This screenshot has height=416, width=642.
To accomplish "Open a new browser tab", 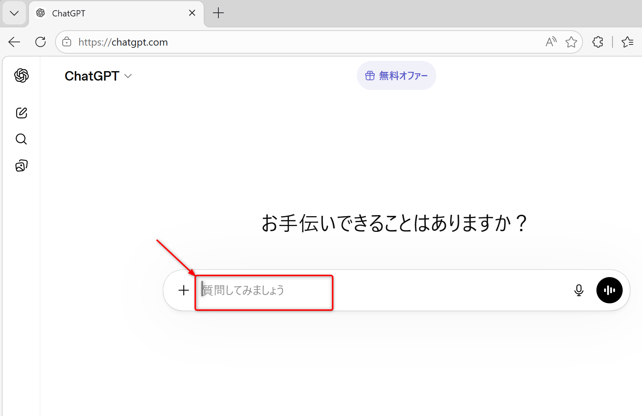I will (x=218, y=13).
